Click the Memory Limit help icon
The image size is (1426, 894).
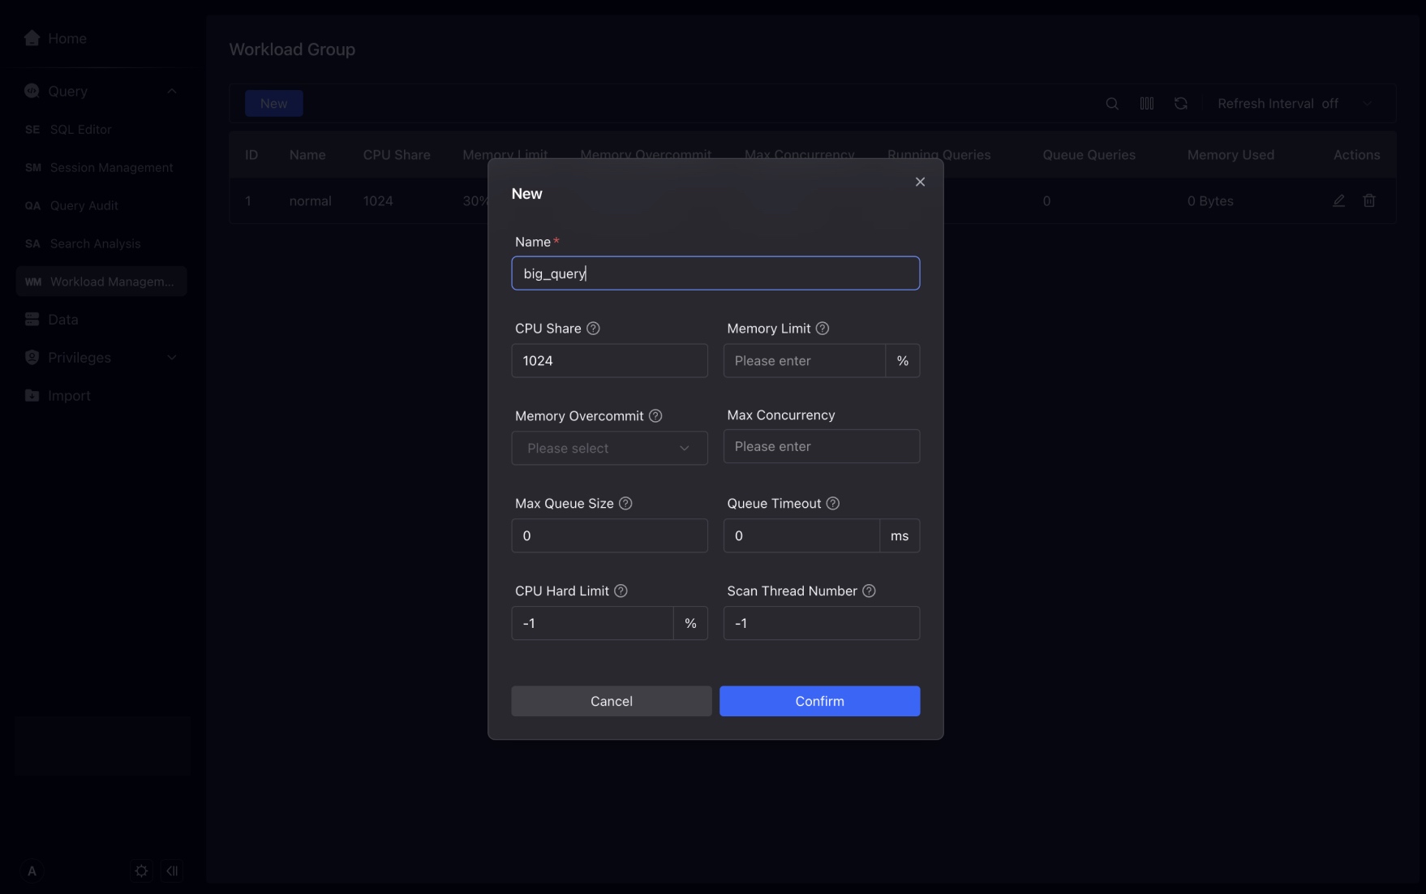[822, 329]
